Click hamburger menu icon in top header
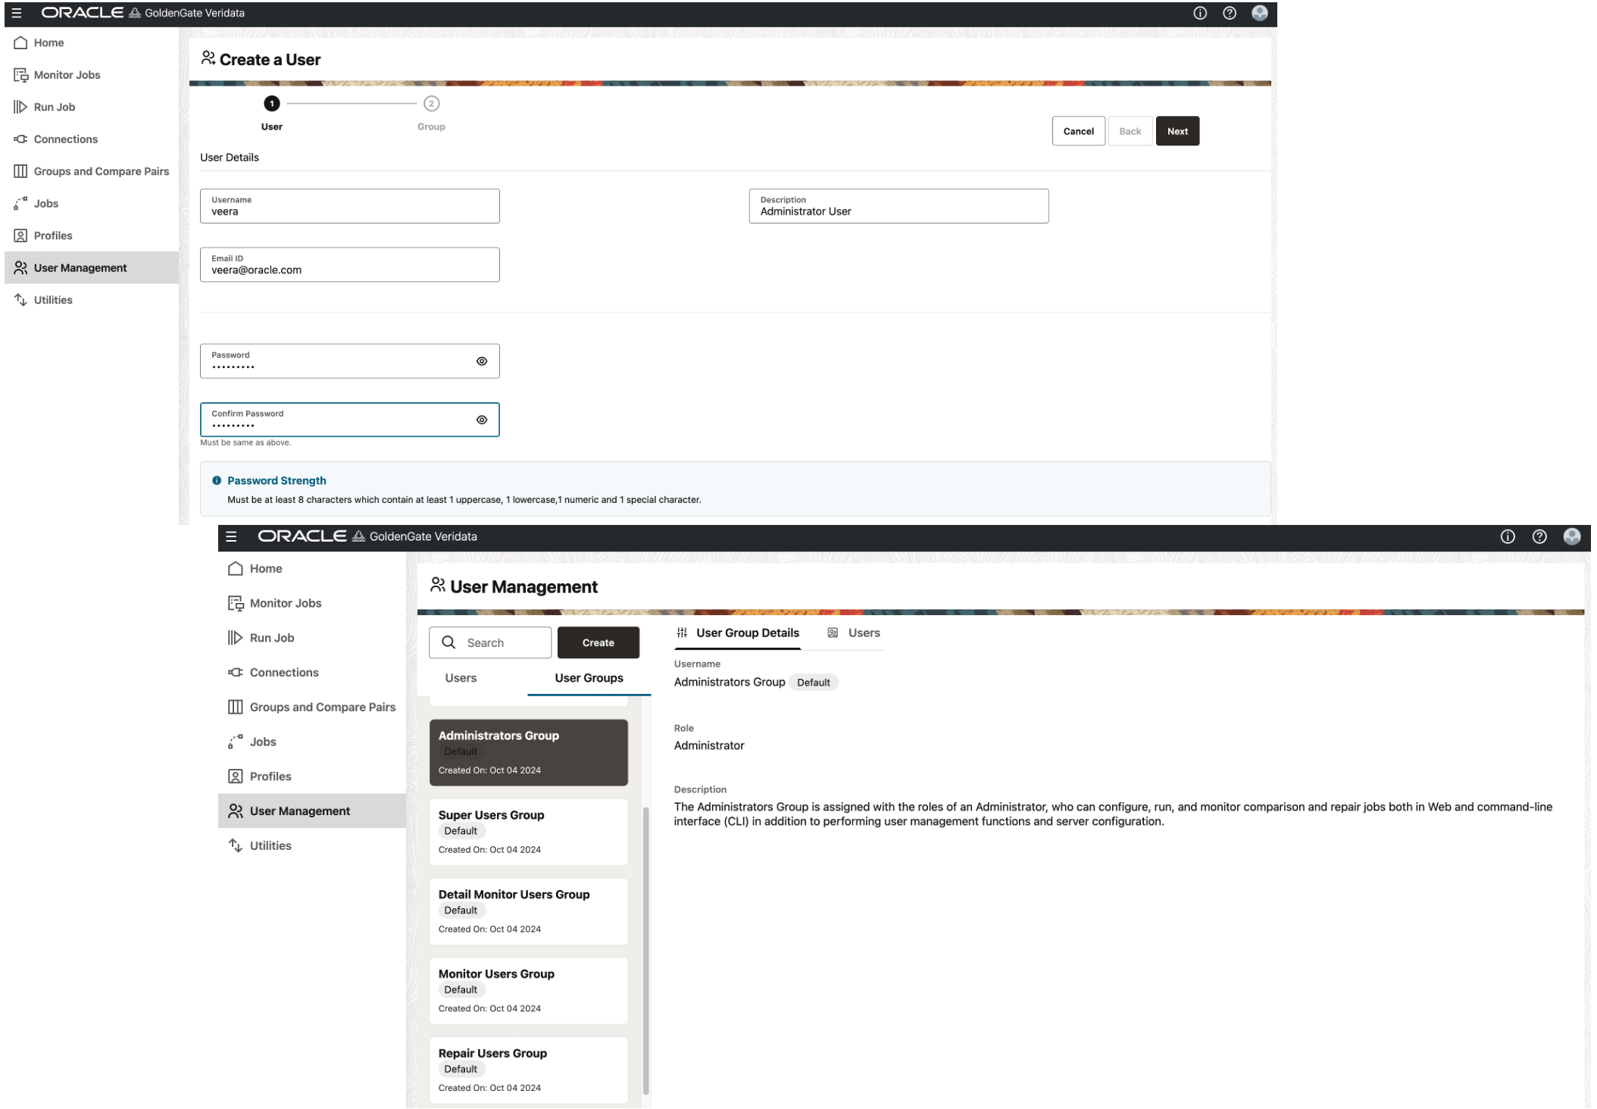The height and width of the screenshot is (1109, 1597). 17,13
